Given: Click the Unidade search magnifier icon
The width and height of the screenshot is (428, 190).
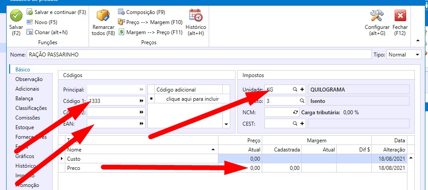Looking at the screenshot, I should [295, 89].
